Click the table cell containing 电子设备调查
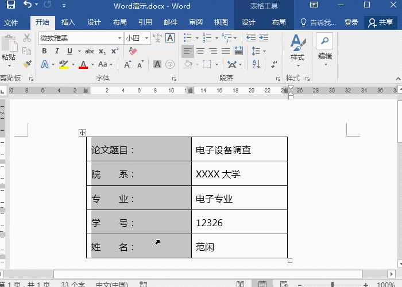Image resolution: width=402 pixels, height=287 pixels. tap(239, 150)
